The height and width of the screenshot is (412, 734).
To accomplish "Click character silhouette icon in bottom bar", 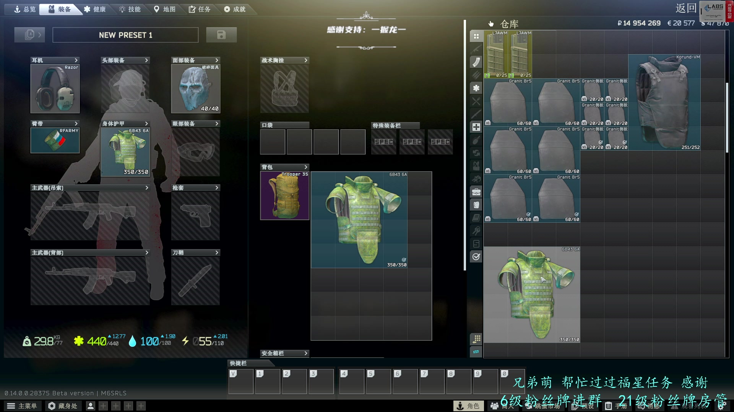I will [91, 406].
